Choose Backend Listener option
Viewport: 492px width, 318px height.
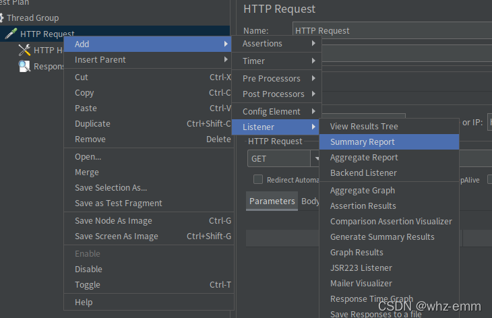point(389,172)
